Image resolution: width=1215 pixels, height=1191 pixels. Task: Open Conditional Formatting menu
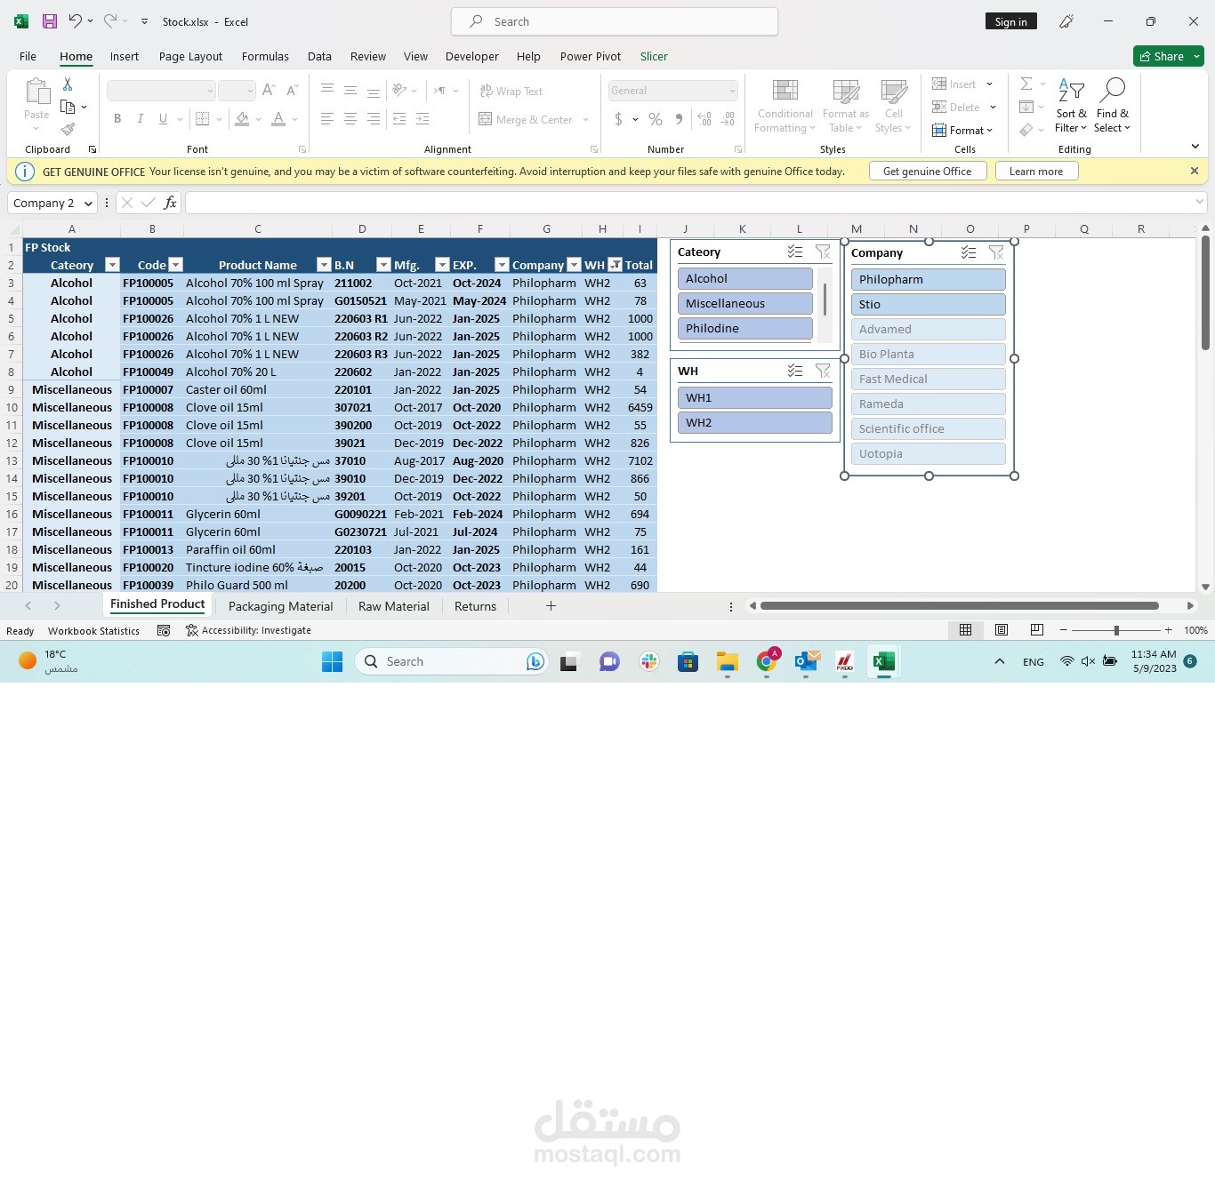[x=785, y=107]
